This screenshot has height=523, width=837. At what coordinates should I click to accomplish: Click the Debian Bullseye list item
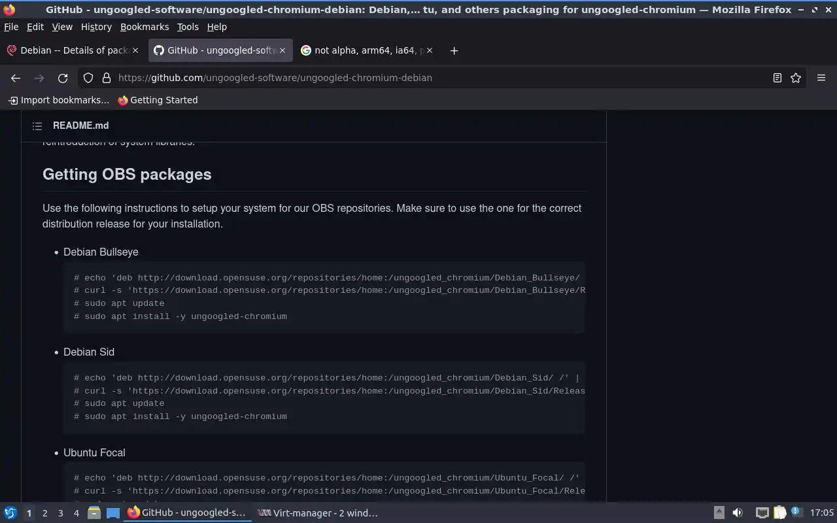(x=101, y=252)
